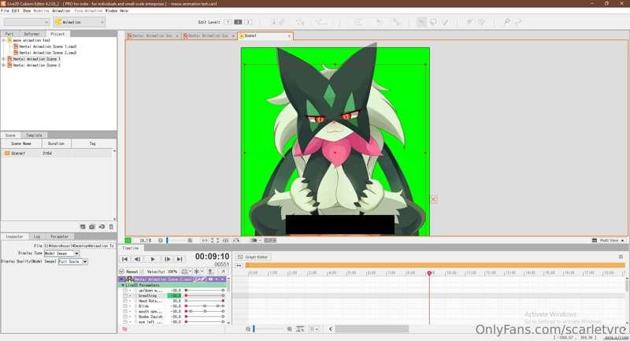Toggle the Boobs Squish parameter checkbox
This screenshot has height=341, width=630.
(x=125, y=317)
